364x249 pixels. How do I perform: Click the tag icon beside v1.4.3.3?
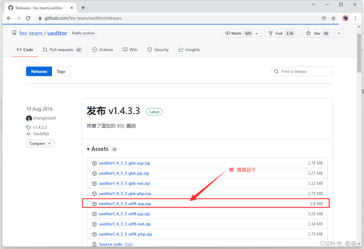click(29, 127)
